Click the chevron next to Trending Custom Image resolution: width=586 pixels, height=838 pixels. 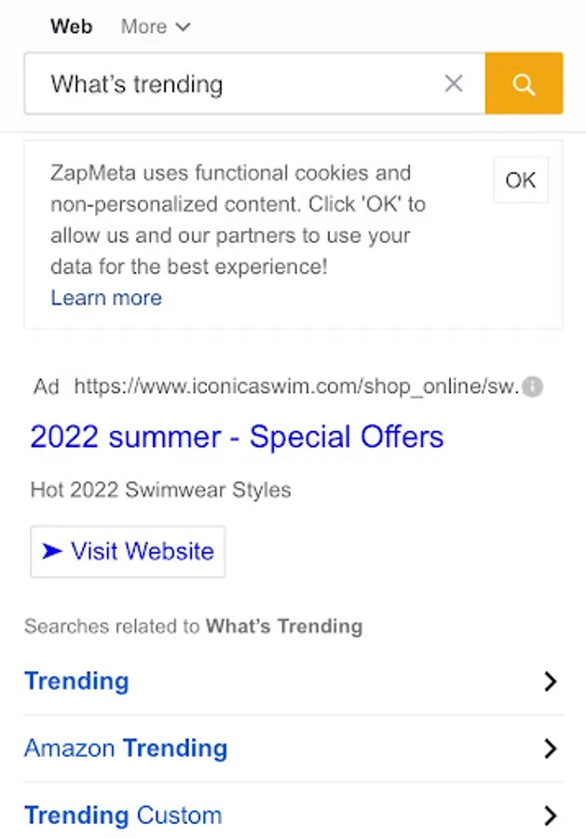(551, 816)
